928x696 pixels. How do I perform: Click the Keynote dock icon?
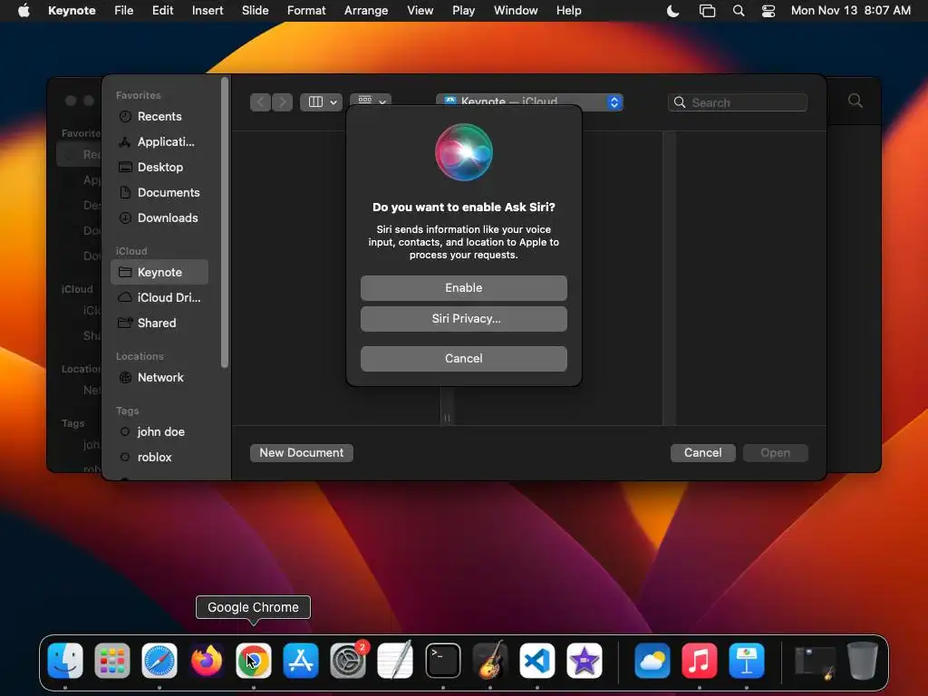click(747, 661)
